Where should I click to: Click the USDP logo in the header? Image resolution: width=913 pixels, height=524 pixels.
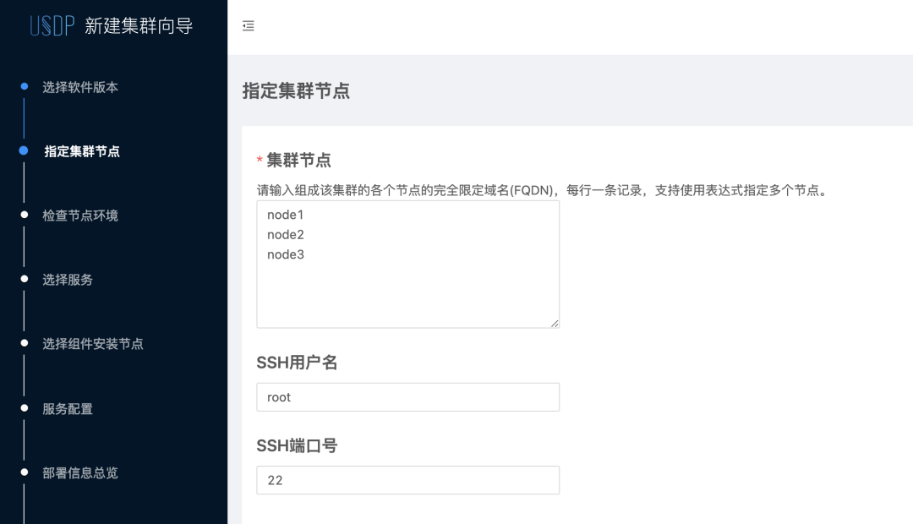[x=52, y=26]
